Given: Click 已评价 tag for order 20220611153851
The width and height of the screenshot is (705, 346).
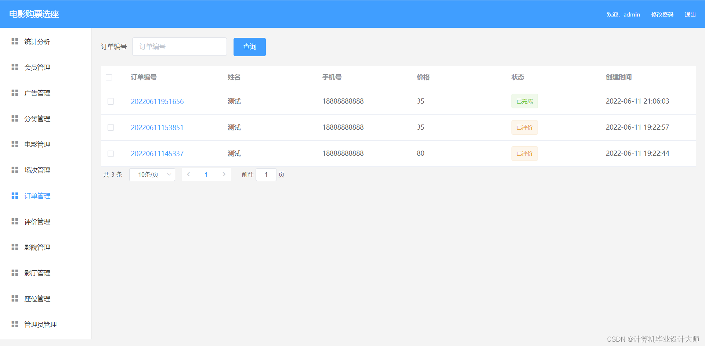Looking at the screenshot, I should (x=525, y=127).
